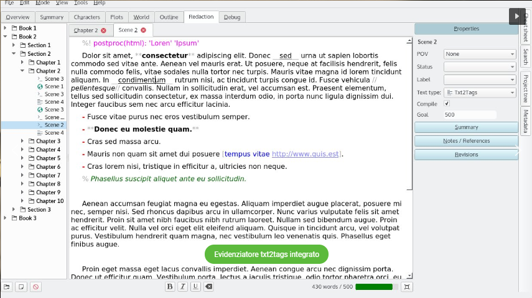
Task: Switch to the Characters tab
Action: click(x=87, y=17)
